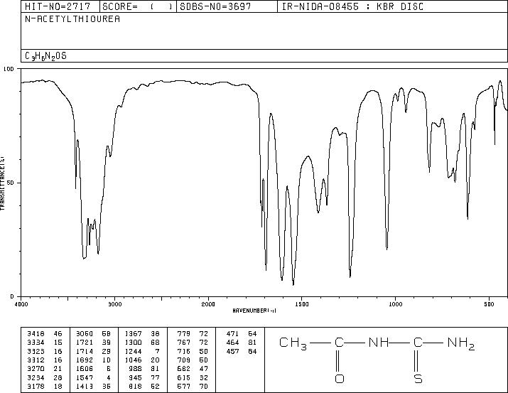This screenshot has height=393, width=508.
Task: Pick the 818 peak entry
Action: 136,387
